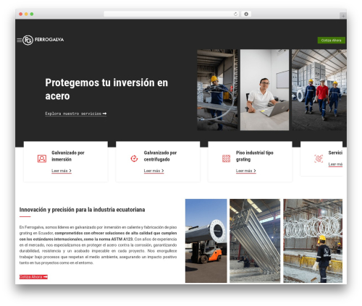
Task: Click the Galvanizado por centrifugado icon
Action: pyautogui.click(x=134, y=158)
